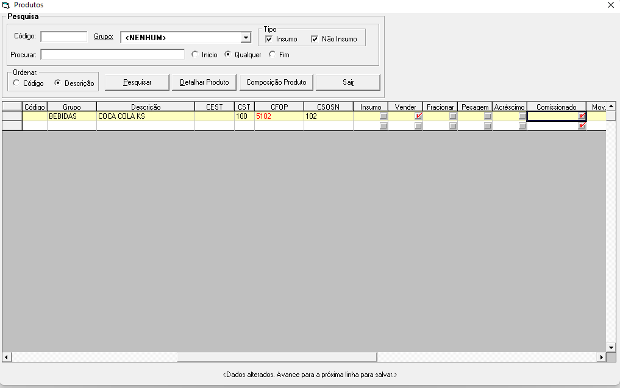The height and width of the screenshot is (388, 620).
Task: Click the CSOSN column header
Action: click(328, 107)
